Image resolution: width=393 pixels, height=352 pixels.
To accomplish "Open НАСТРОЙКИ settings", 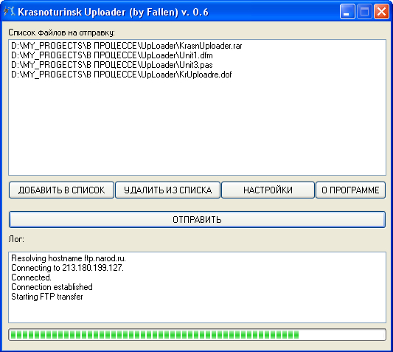I will click(268, 190).
